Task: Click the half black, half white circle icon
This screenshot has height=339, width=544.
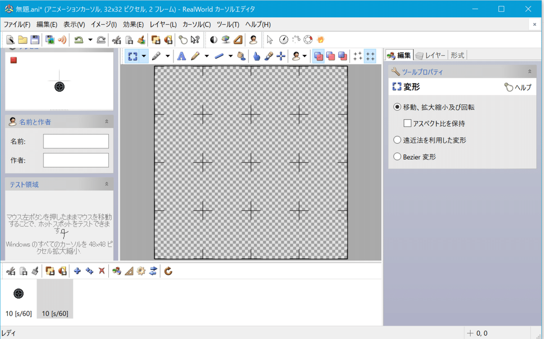Action: [x=214, y=39]
